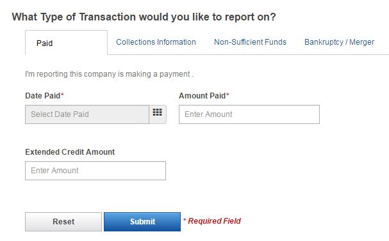
Task: Submit the payment report
Action: coord(142,221)
